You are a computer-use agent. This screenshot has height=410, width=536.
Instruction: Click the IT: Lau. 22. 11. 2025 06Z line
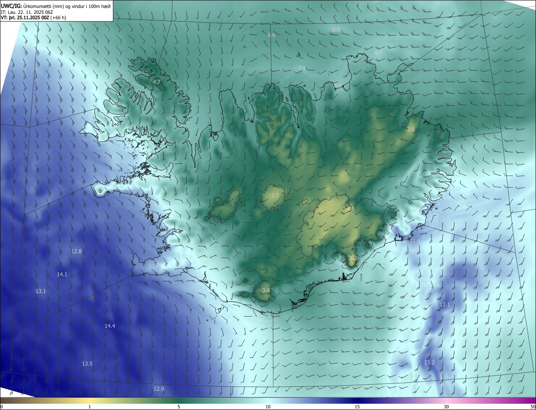click(x=27, y=12)
